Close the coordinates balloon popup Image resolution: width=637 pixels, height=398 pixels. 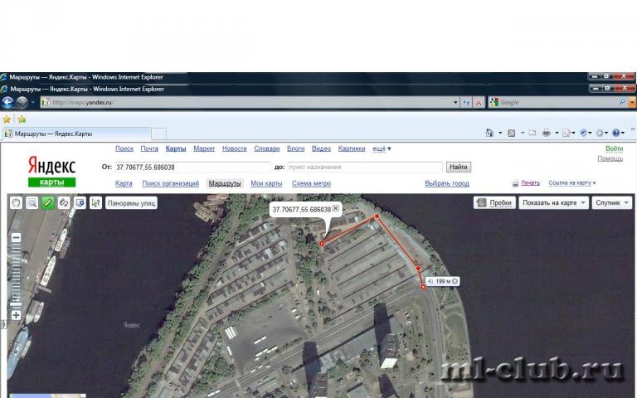(336, 208)
